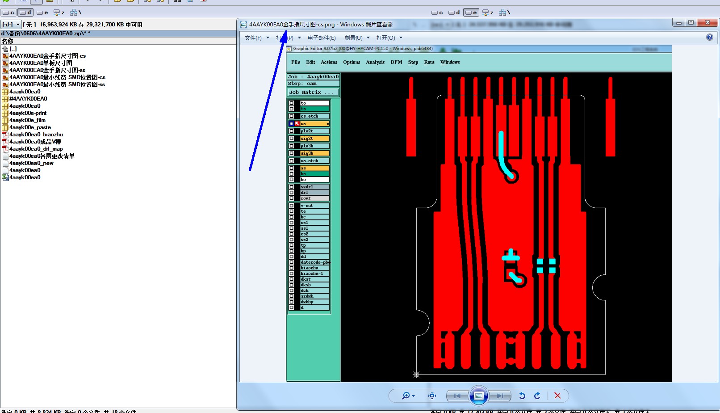Screen dimensions: 720x413
Task: Select file 4aayk00ea0各层更改清单
Action: pos(42,156)
